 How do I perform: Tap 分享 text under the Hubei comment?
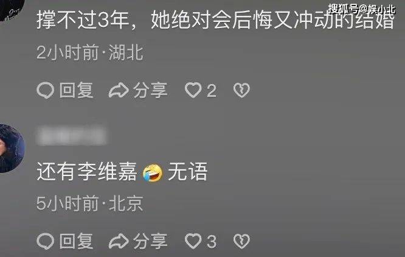click(150, 90)
